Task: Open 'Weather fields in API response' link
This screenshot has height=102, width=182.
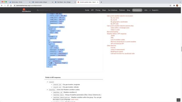Action: click(117, 34)
